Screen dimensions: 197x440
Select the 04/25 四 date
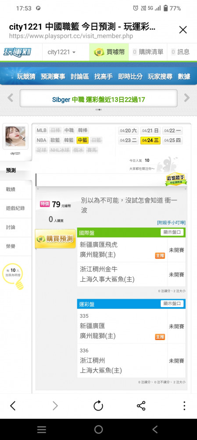173,140
